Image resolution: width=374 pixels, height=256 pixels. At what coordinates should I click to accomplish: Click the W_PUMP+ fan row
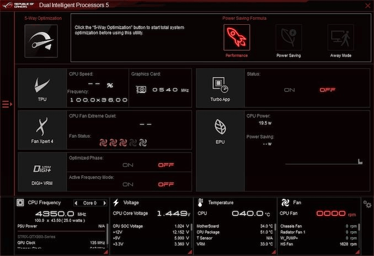click(x=318, y=238)
